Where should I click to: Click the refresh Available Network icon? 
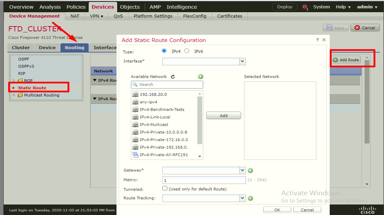[173, 77]
